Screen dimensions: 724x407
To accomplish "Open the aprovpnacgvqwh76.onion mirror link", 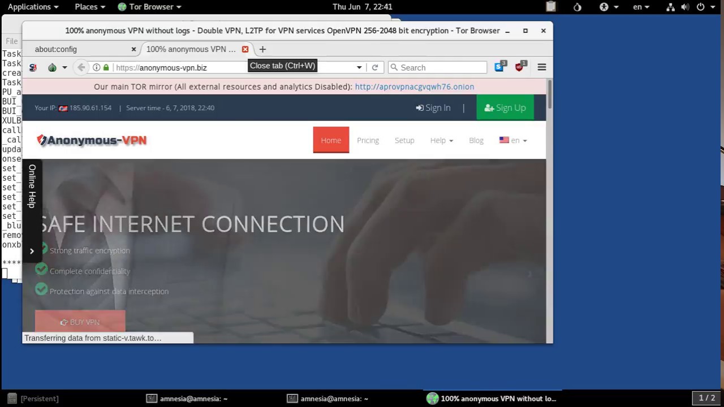I will 415,86.
